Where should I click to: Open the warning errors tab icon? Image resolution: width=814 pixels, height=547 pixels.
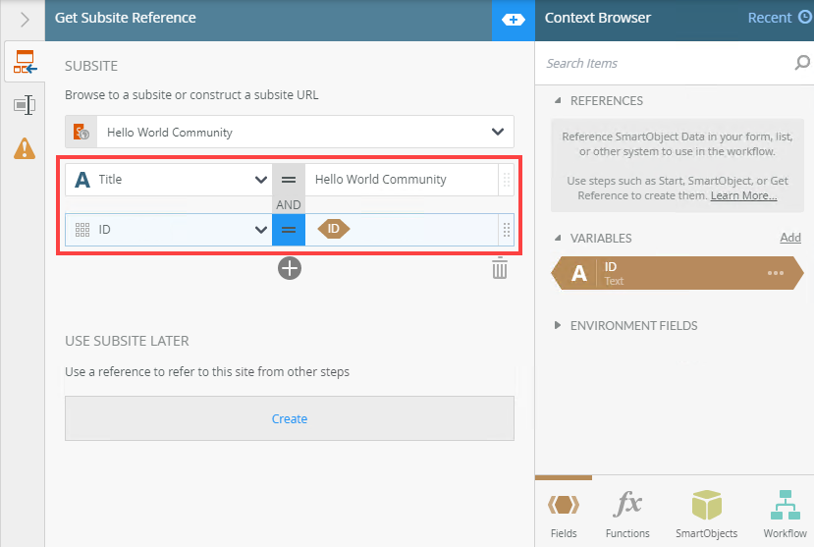(25, 147)
